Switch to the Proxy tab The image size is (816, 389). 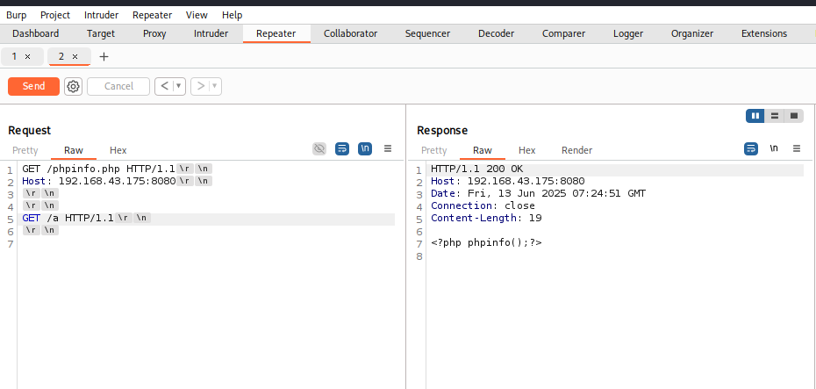pyautogui.click(x=154, y=34)
